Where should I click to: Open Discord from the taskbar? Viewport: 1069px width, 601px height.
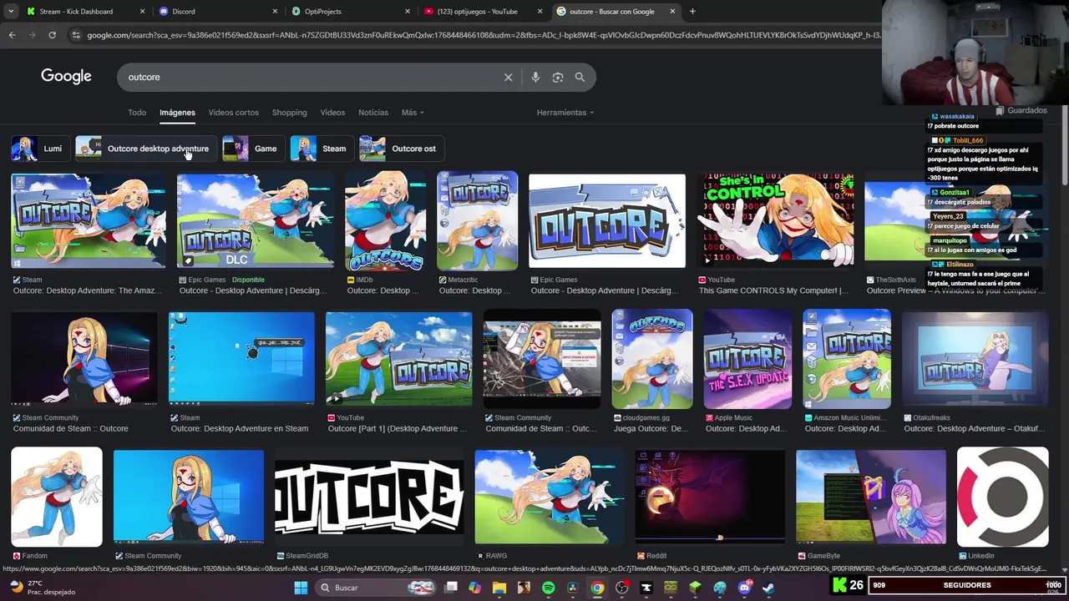pos(744,588)
